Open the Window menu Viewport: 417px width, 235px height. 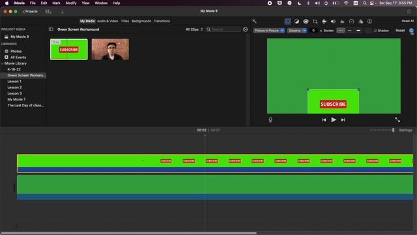pos(101,3)
